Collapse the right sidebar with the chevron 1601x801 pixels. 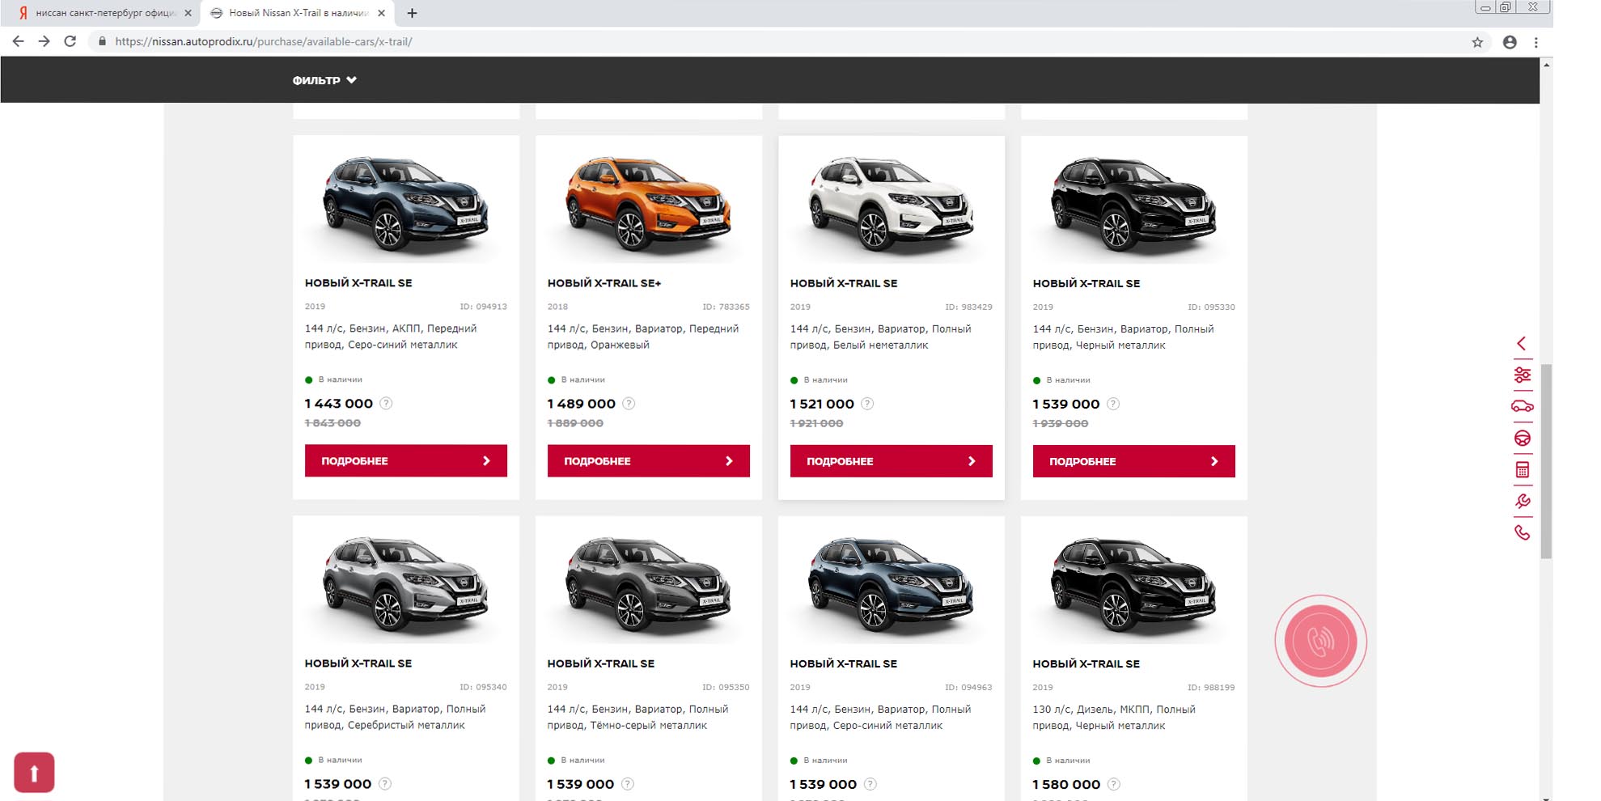pos(1522,344)
